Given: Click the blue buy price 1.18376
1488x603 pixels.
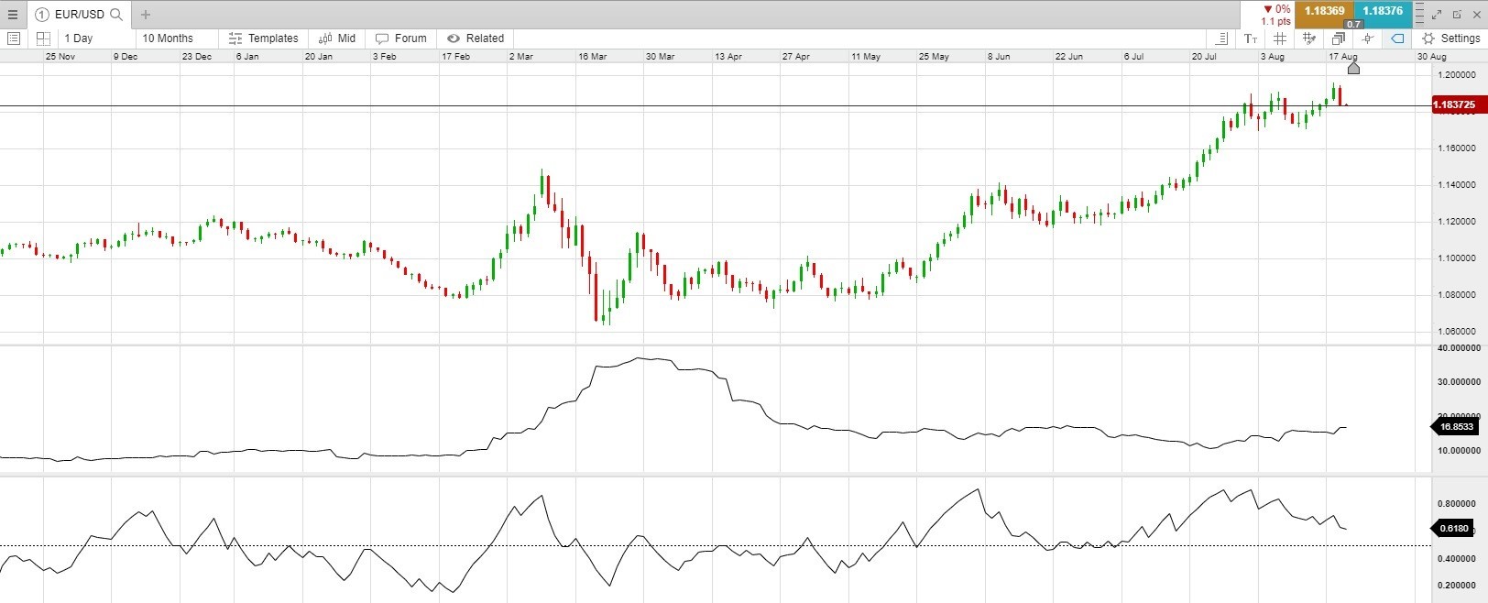Looking at the screenshot, I should pyautogui.click(x=1383, y=12).
